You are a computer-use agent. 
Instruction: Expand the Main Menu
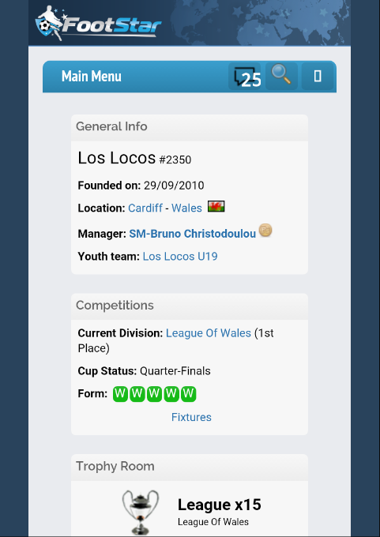coord(91,76)
